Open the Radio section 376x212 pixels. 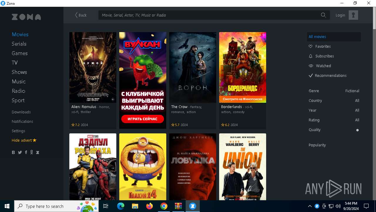coord(19,91)
